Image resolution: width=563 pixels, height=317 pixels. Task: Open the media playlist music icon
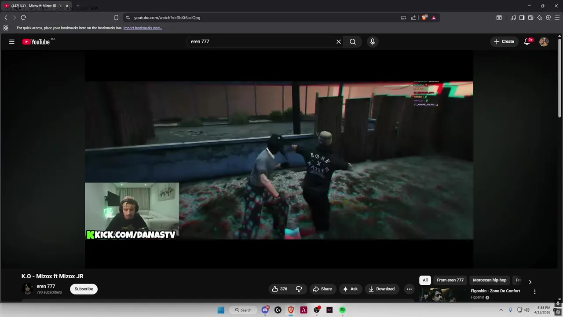click(x=513, y=18)
